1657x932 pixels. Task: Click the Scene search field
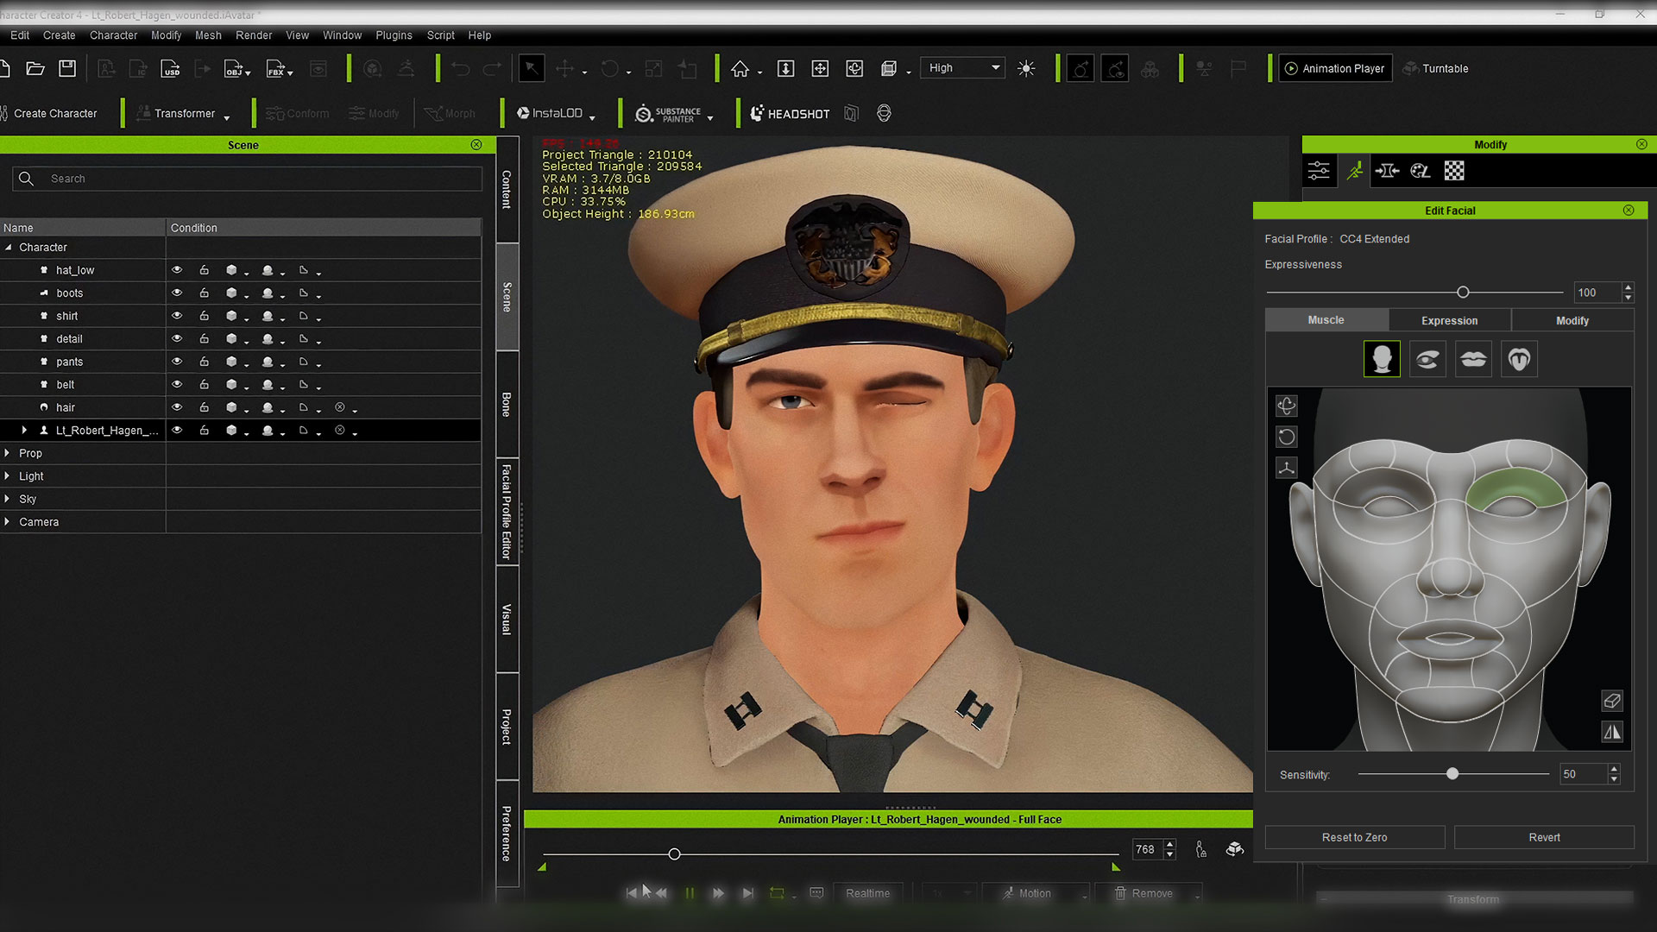(247, 179)
